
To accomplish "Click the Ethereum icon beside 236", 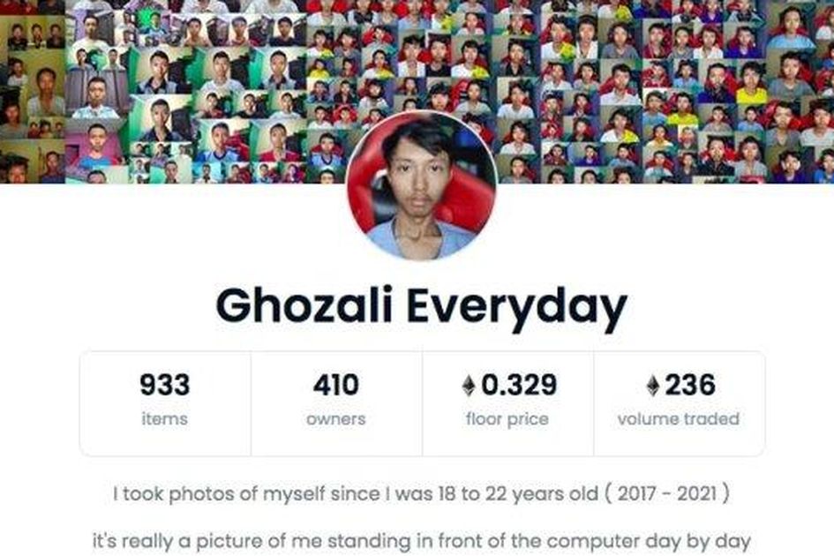I will point(652,386).
